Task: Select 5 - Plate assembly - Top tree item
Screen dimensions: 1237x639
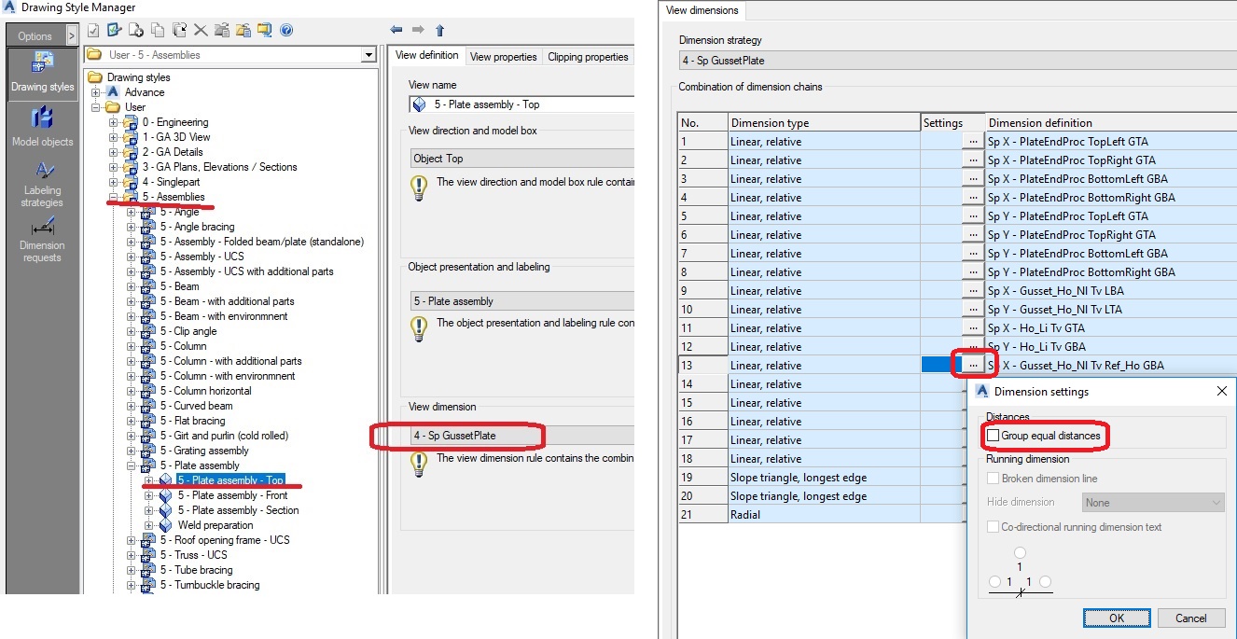Action: [229, 480]
